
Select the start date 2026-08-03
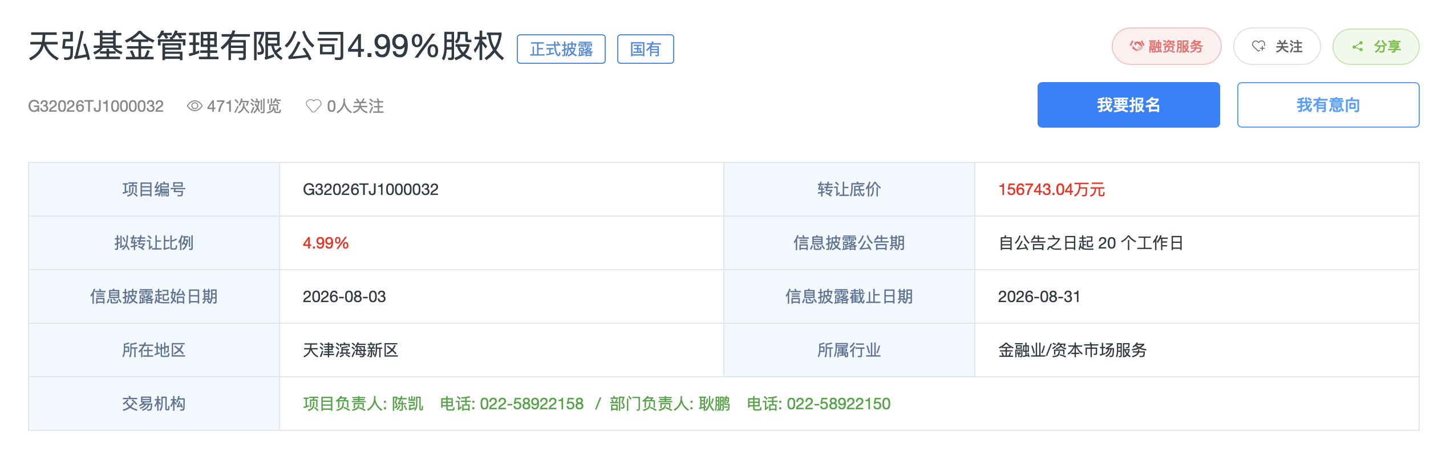(345, 296)
